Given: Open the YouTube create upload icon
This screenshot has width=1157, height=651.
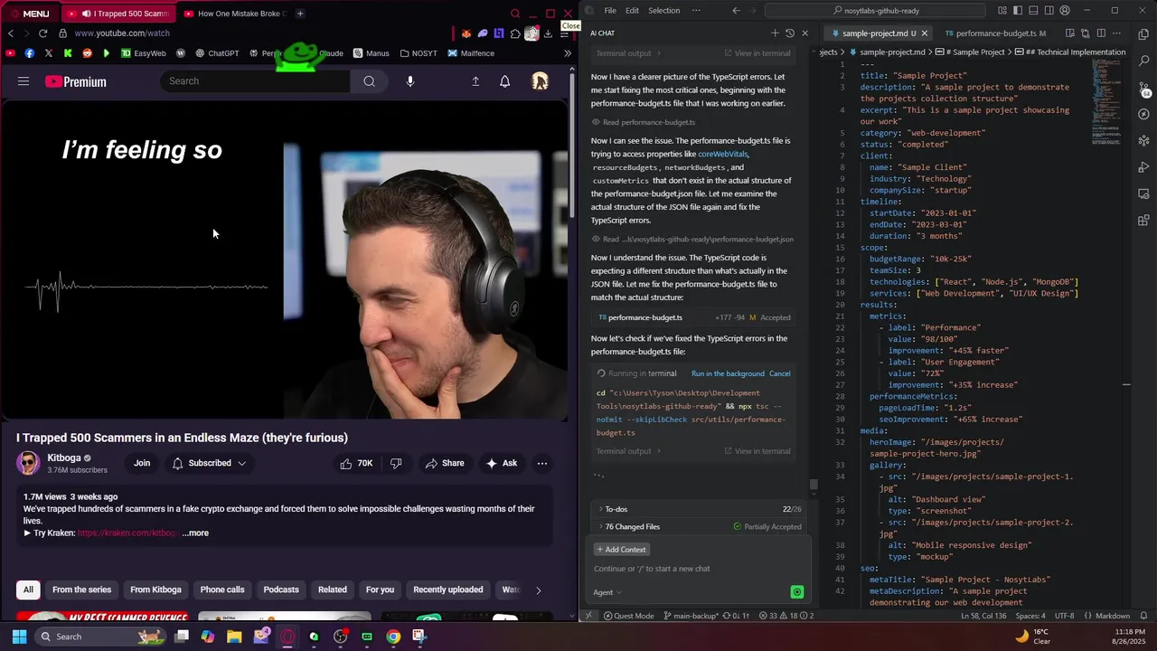Looking at the screenshot, I should [x=475, y=81].
